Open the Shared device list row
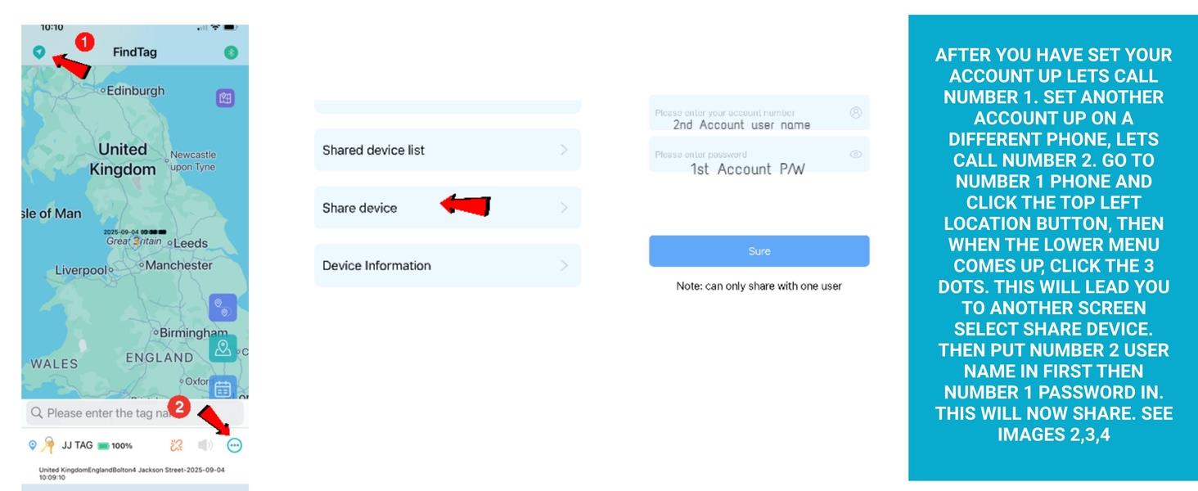The image size is (1198, 491). point(448,150)
